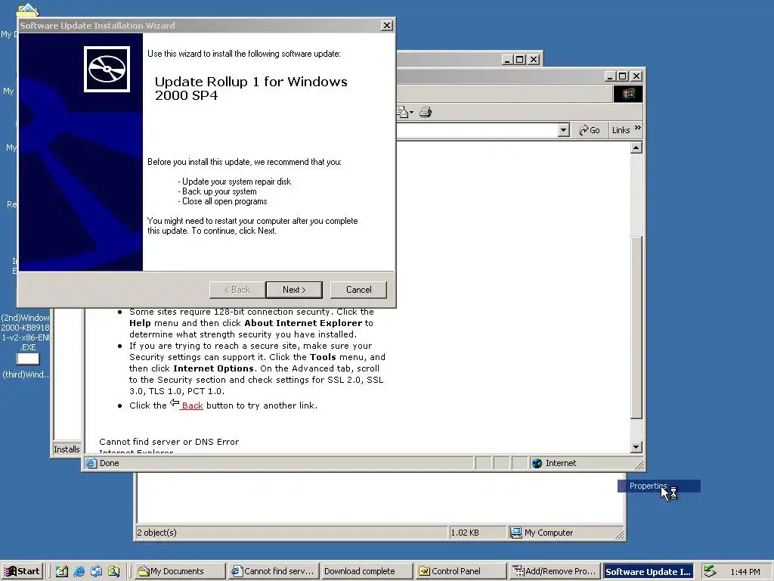Switch to the Download complete taskbar button
The width and height of the screenshot is (774, 581).
click(x=366, y=571)
